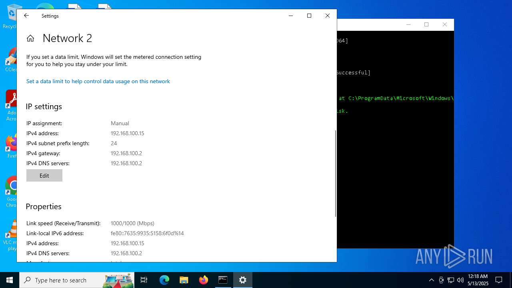This screenshot has height=288, width=512.
Task: Click the Edit button under IP settings
Action: point(44,176)
